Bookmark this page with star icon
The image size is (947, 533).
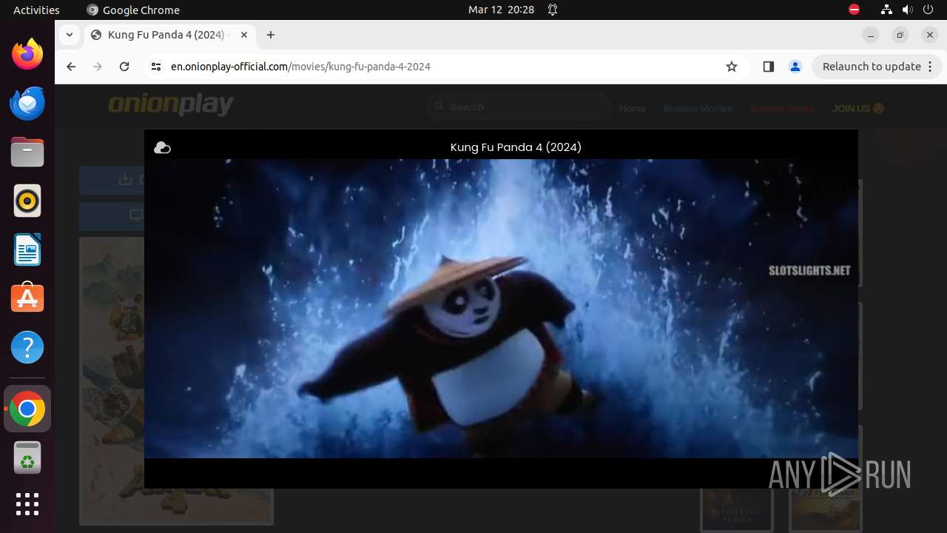click(732, 67)
